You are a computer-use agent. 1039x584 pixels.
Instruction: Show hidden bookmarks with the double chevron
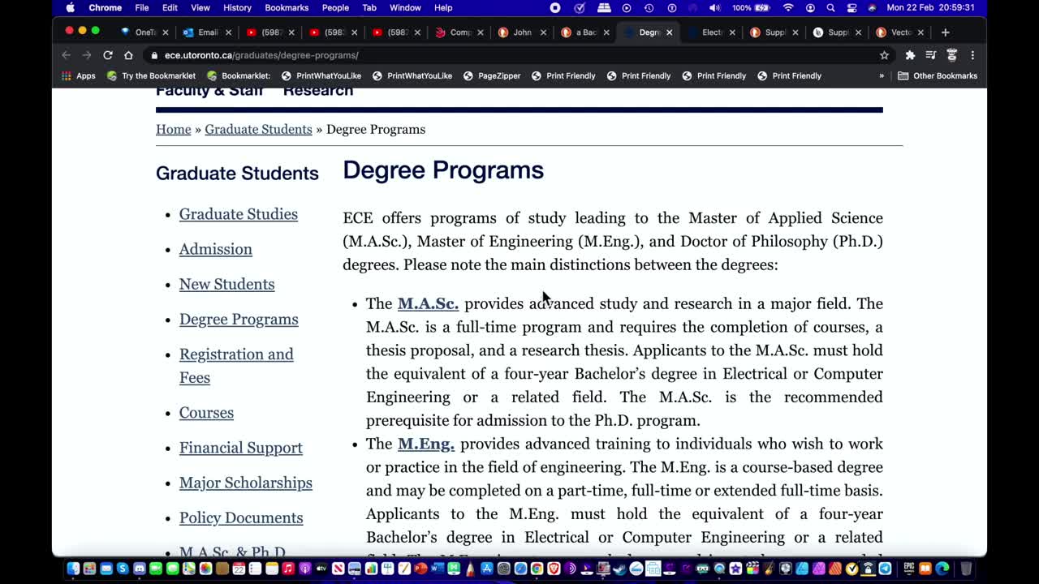(x=882, y=75)
